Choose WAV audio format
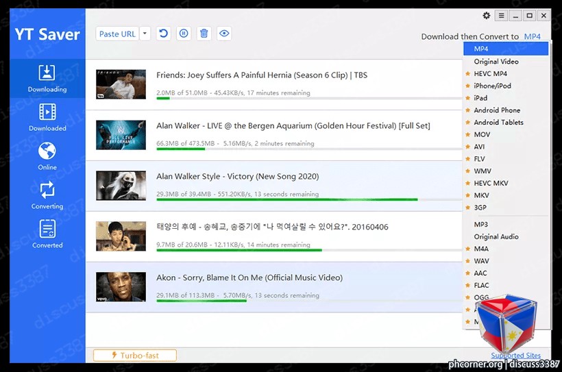562x372 pixels. (x=506, y=261)
